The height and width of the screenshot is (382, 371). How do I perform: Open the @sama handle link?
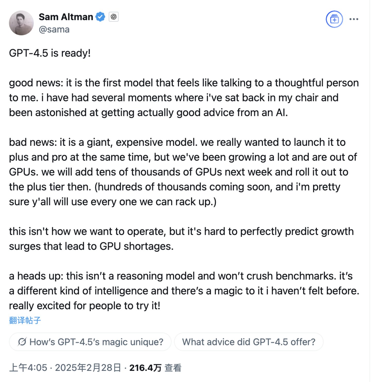(x=54, y=29)
